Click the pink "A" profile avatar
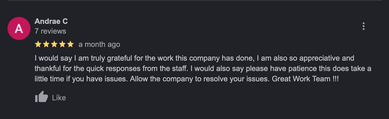Screen dimensions: 389x119 pos(19,28)
